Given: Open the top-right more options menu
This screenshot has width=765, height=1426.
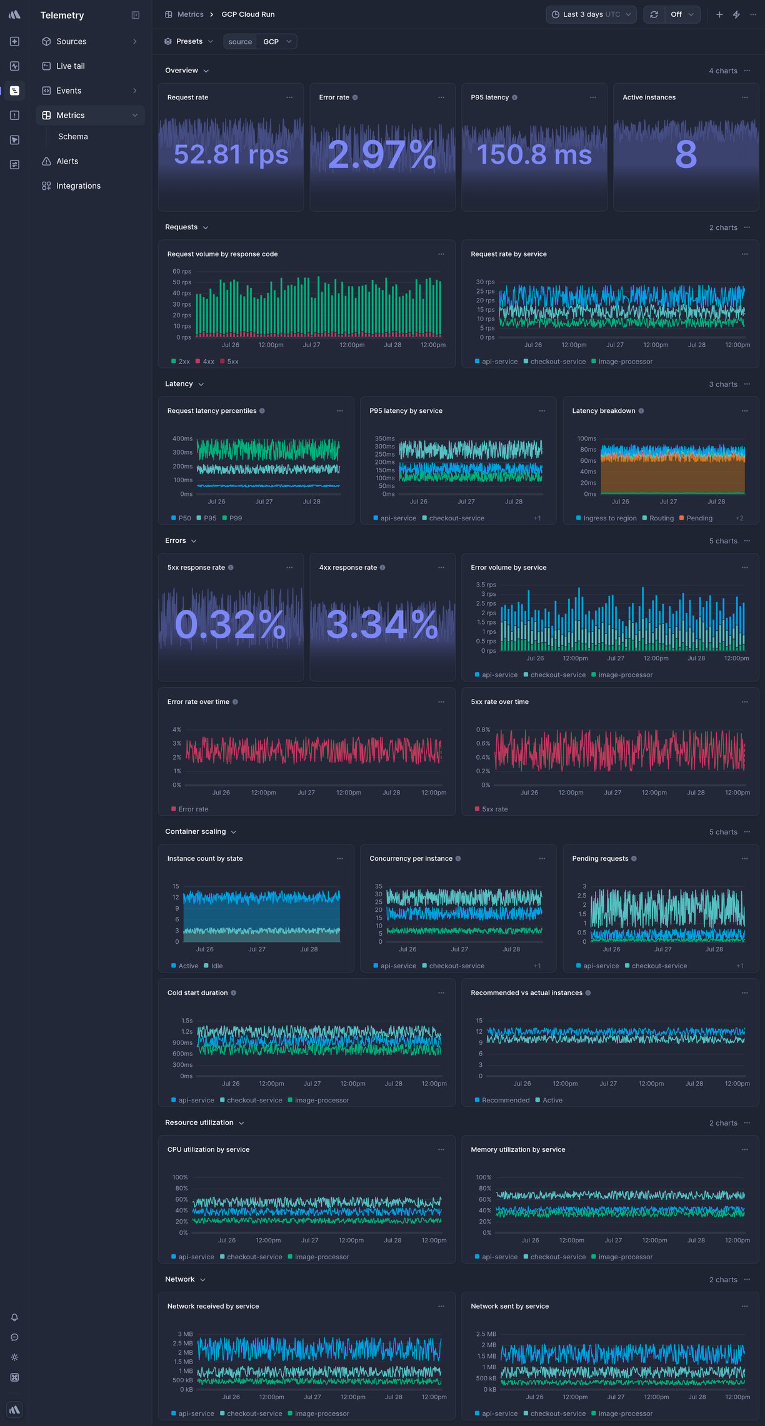Looking at the screenshot, I should [753, 14].
